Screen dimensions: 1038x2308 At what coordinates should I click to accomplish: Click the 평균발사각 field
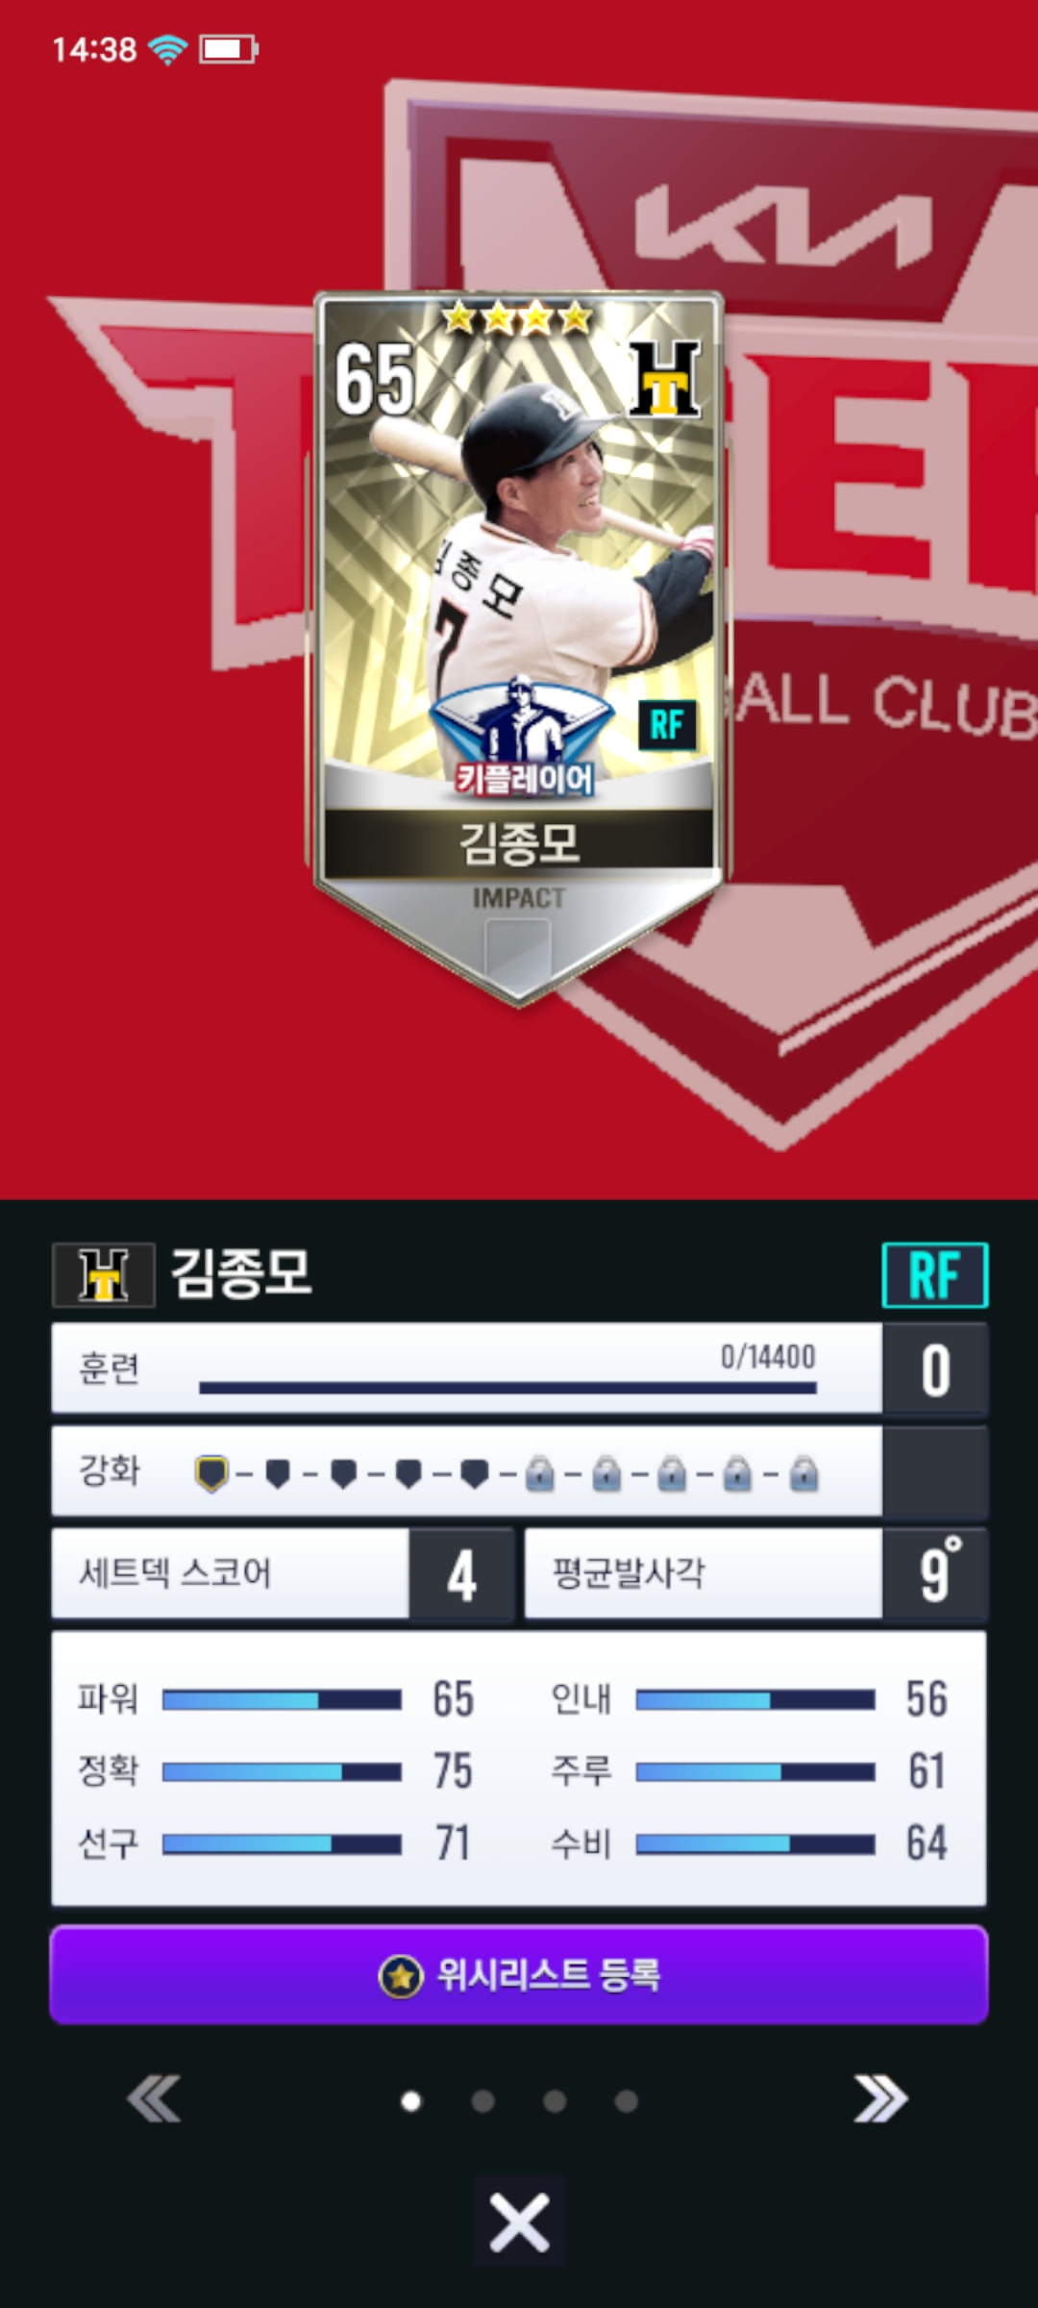click(756, 1574)
